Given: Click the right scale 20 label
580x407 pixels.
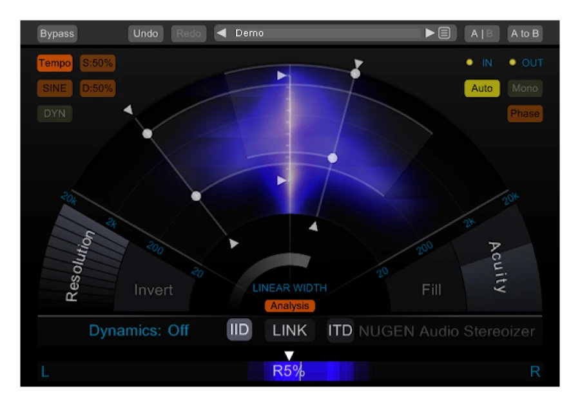Looking at the screenshot, I should [x=382, y=272].
